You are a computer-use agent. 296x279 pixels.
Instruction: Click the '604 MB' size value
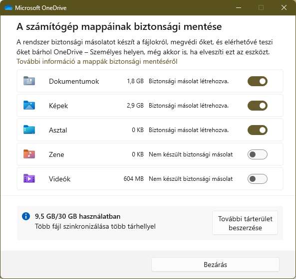pyautogui.click(x=133, y=179)
